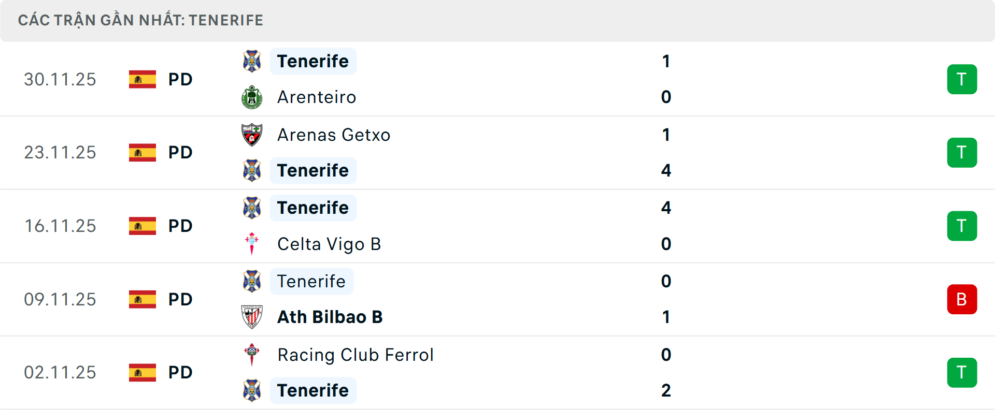Click green T badge for 30.11.25 match
Viewport: 995px width, 410px height.
[x=962, y=79]
